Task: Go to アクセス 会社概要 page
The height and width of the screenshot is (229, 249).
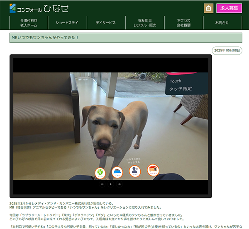Action: (x=183, y=23)
